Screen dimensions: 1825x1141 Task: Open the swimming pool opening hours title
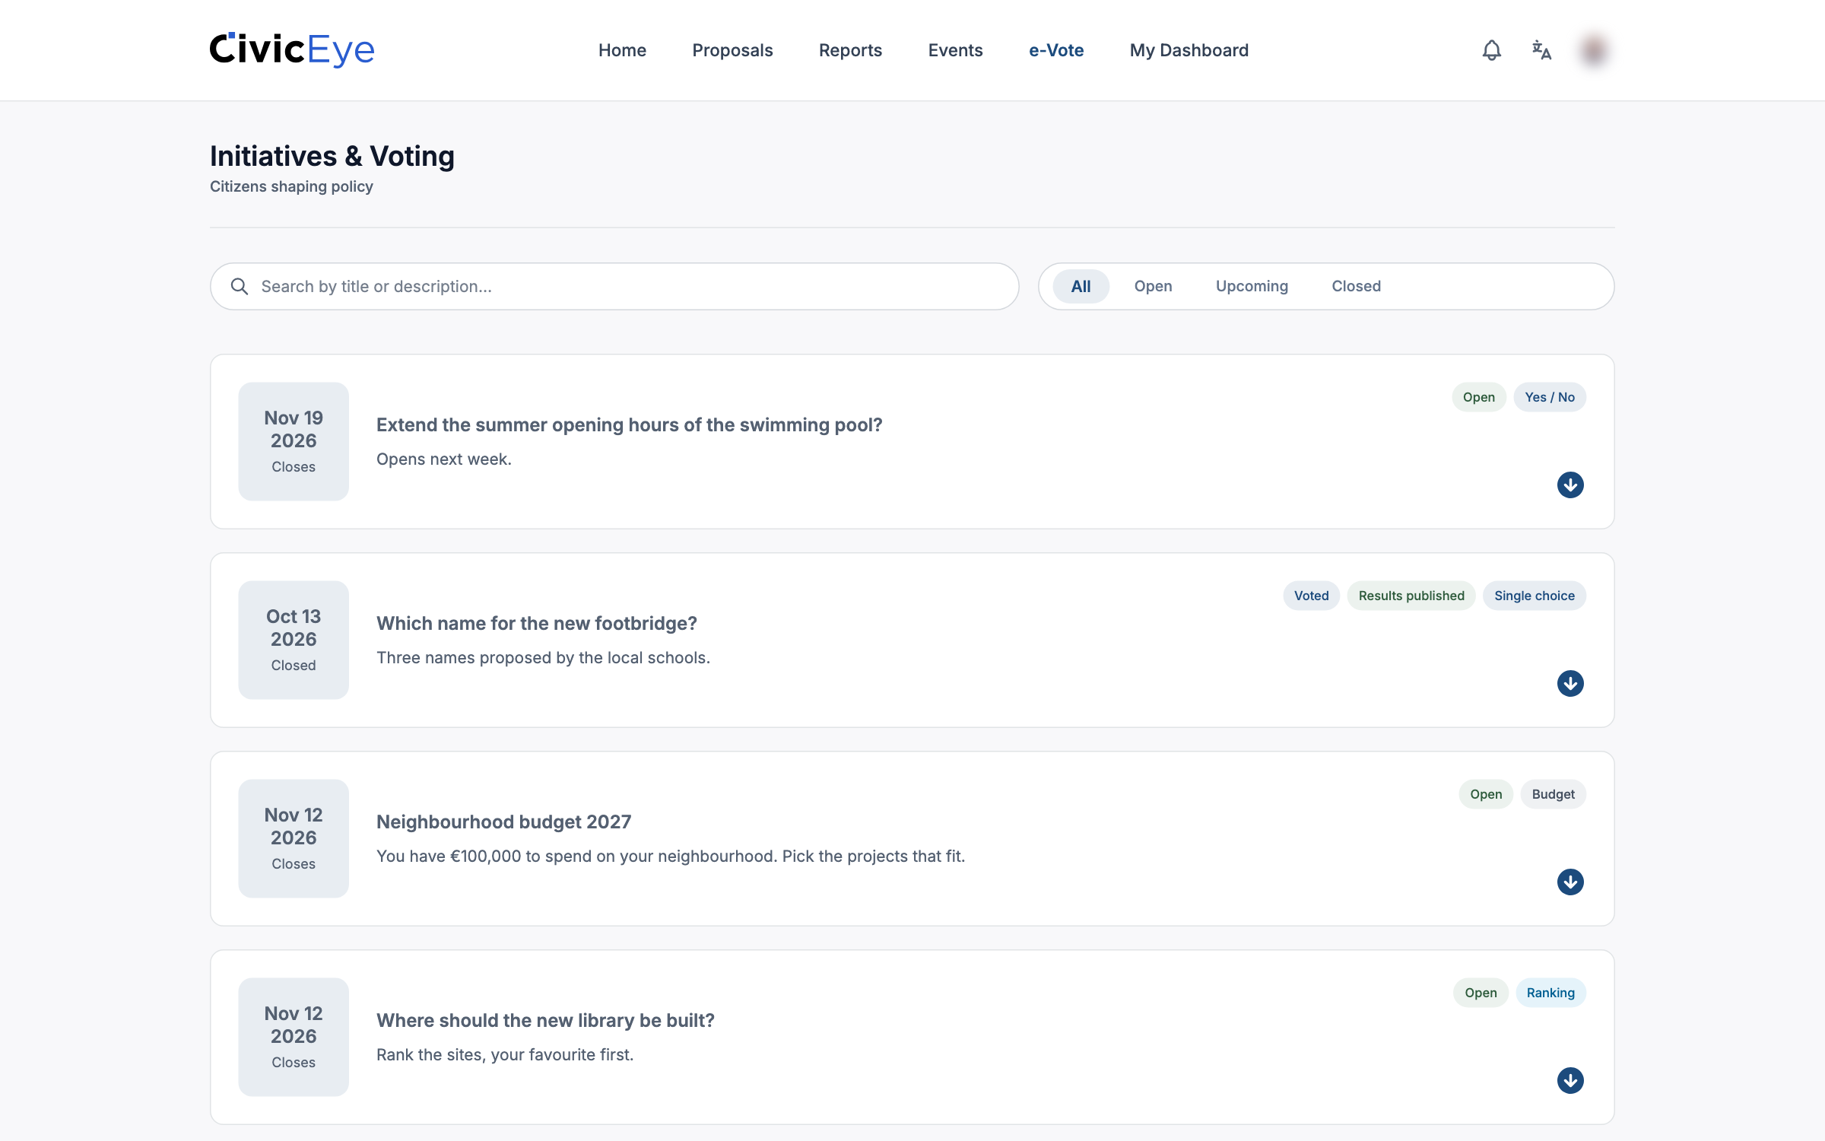629,424
